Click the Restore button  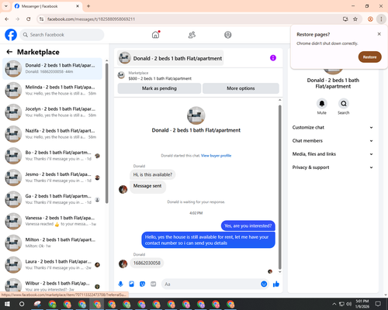[370, 57]
